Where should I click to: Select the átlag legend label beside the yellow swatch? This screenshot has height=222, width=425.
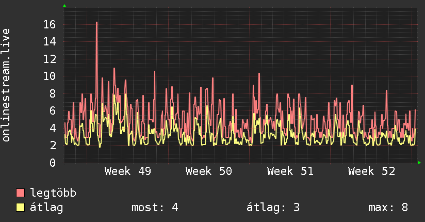click(46, 208)
